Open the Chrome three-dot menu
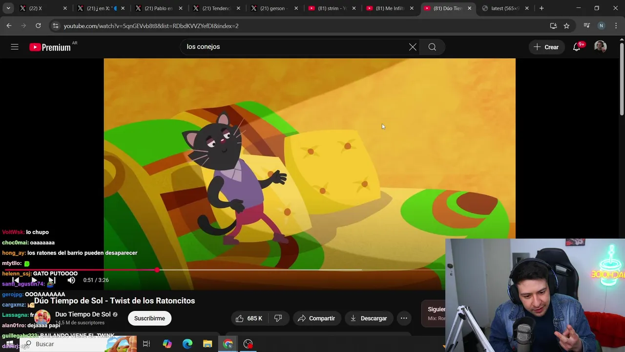This screenshot has width=625, height=352. (x=615, y=26)
